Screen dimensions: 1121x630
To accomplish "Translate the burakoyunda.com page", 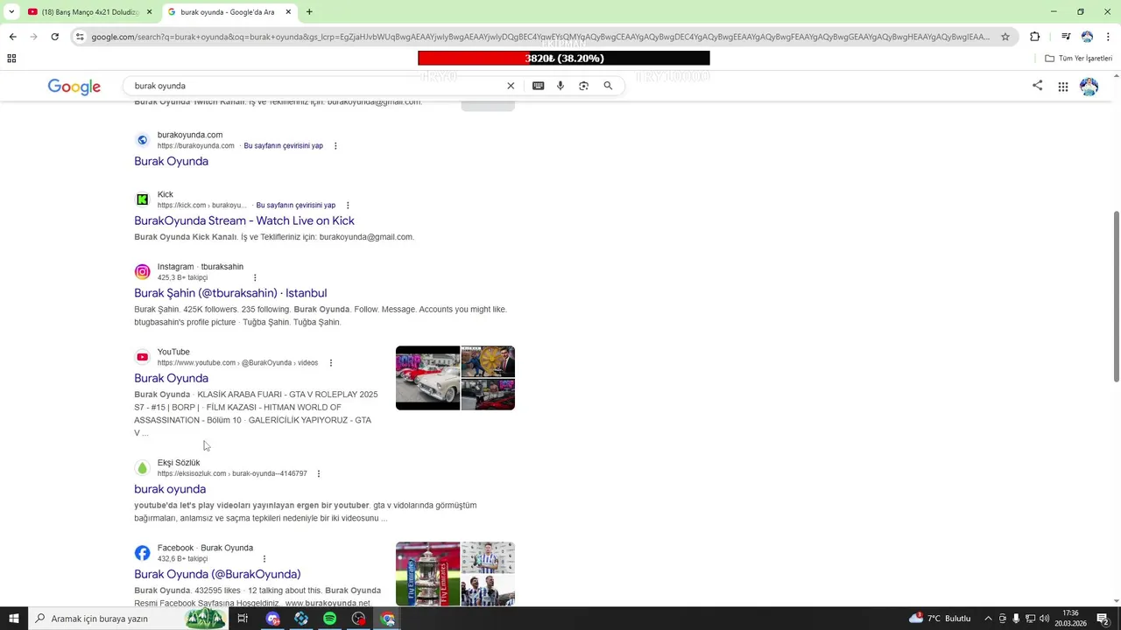I will pos(283,146).
